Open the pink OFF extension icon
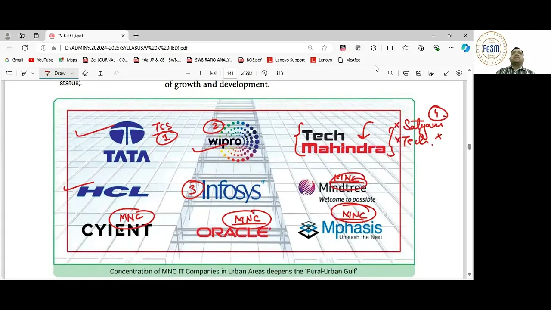 (343, 48)
